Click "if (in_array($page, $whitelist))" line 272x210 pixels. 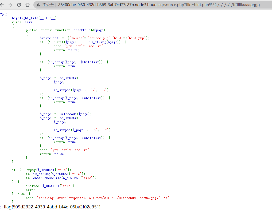(74, 62)
